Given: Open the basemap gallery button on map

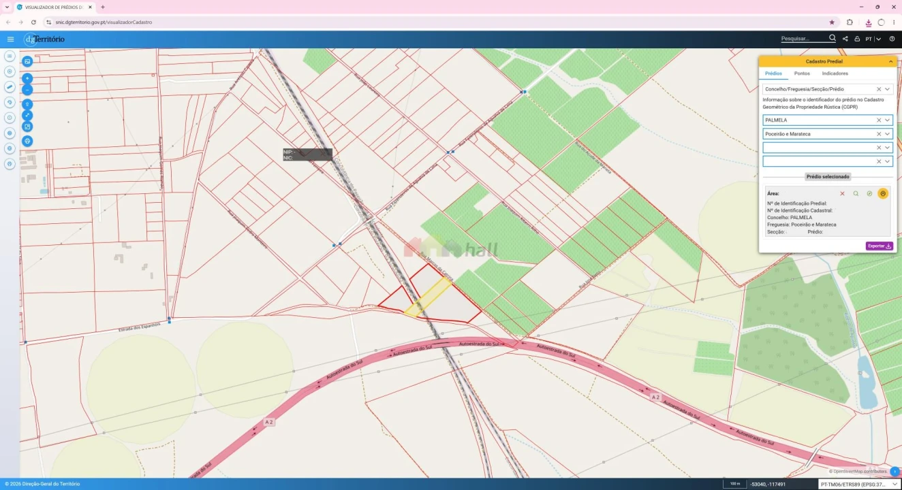Looking at the screenshot, I should tap(27, 61).
